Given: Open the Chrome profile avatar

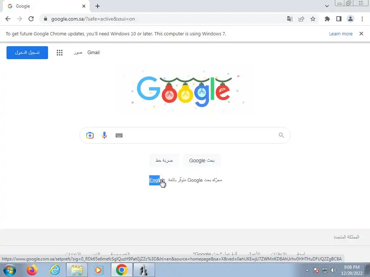Looking at the screenshot, I should point(350,19).
